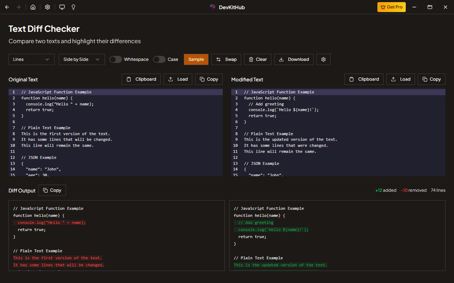Click the Modified Text label
Viewport: 454px width, 283px height.
pos(247,80)
